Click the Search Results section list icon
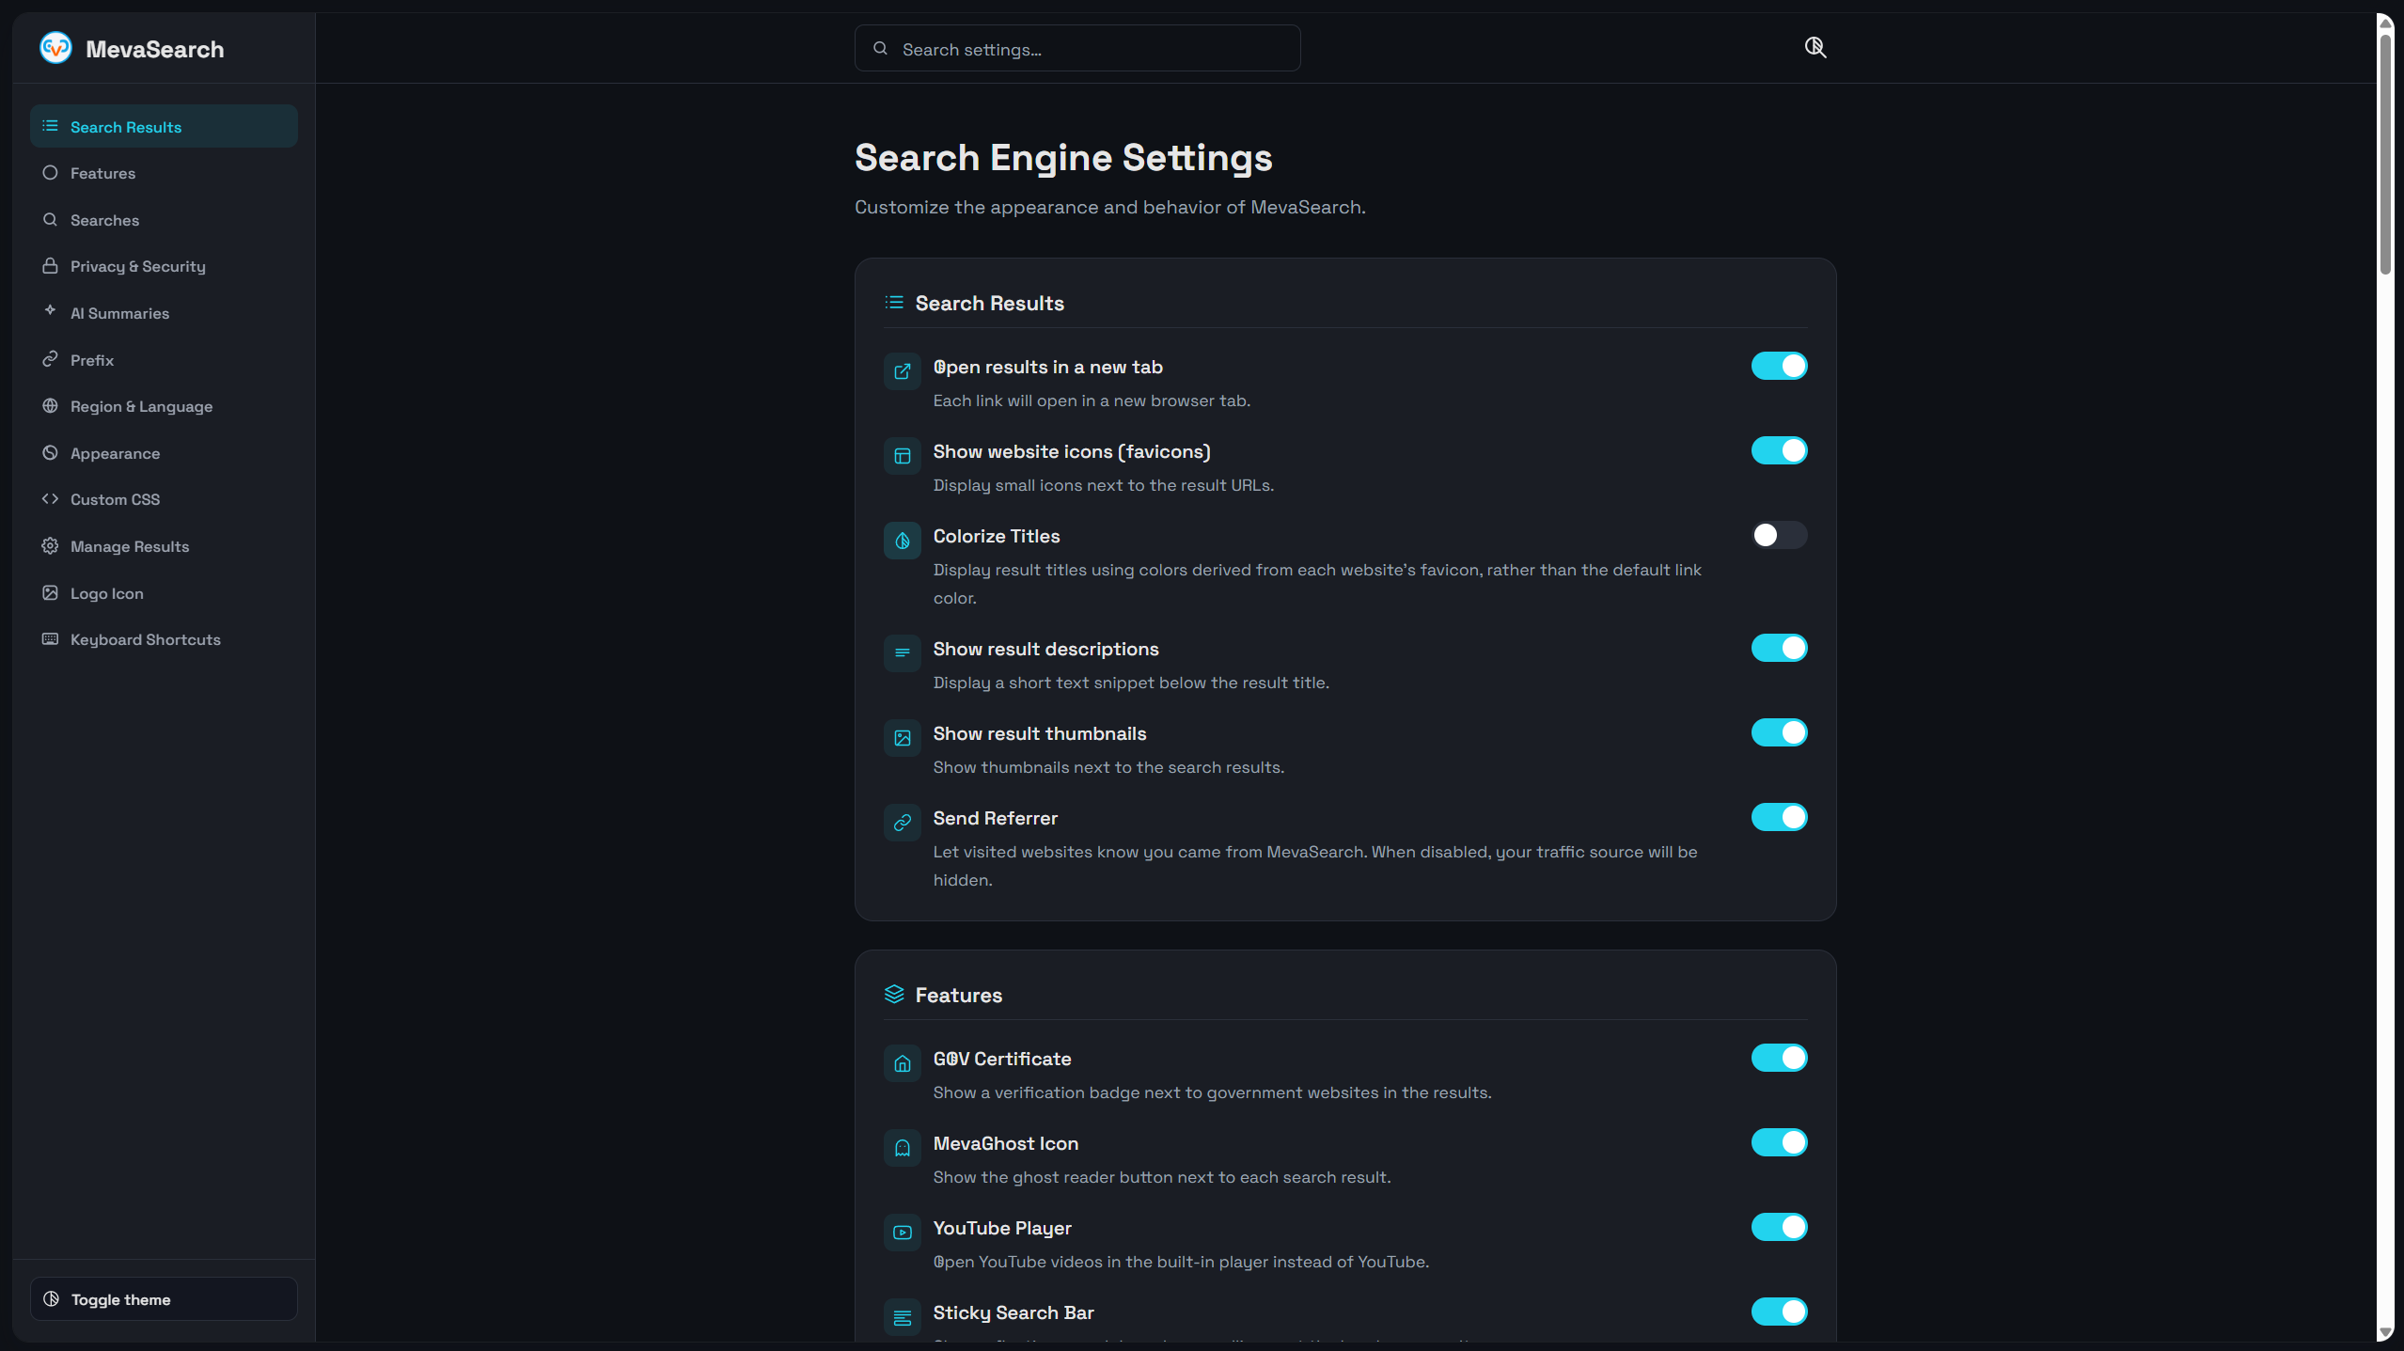Viewport: 2404px width, 1351px height. tap(894, 302)
